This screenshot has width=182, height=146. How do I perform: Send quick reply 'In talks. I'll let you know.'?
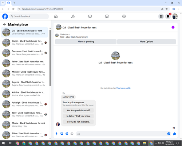[78, 116]
